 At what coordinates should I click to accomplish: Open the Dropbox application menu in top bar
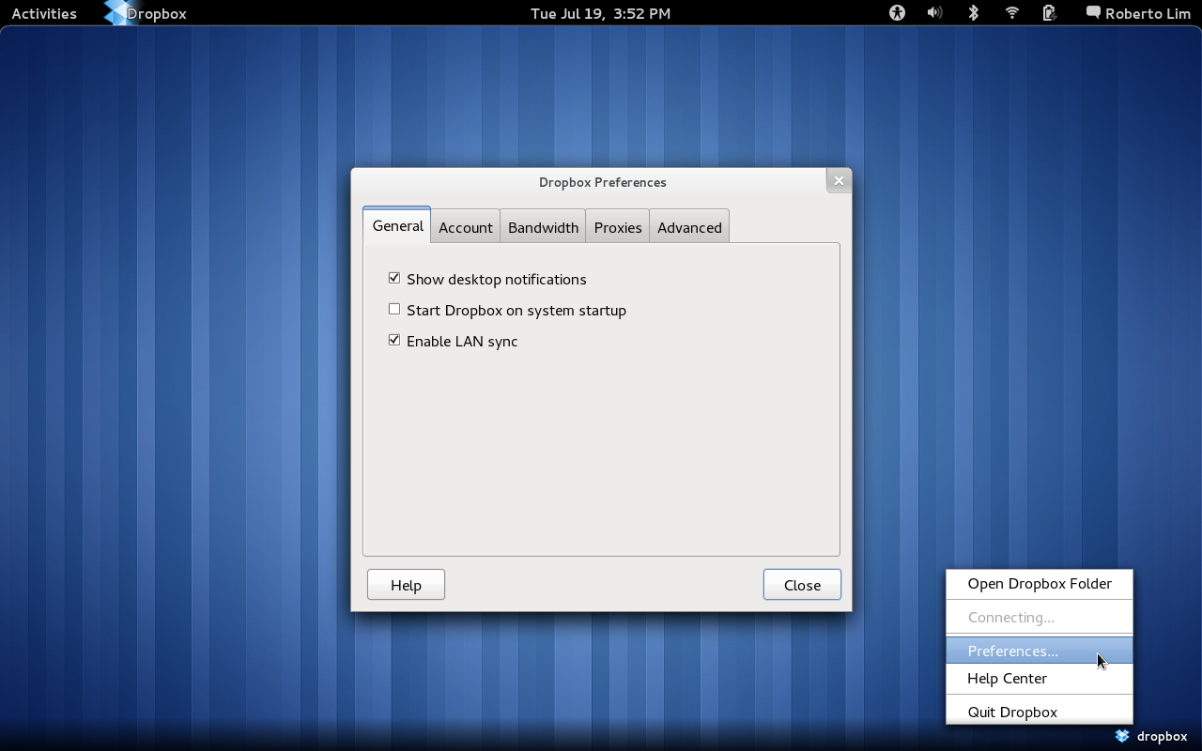(146, 13)
